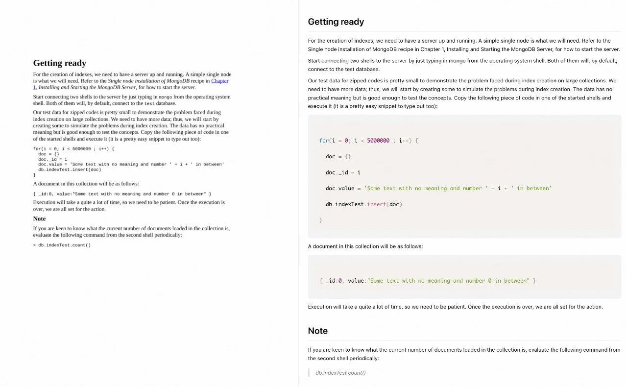Select the "Note" heading in right pane
Screen dimensions: 627x387
(x=317, y=331)
